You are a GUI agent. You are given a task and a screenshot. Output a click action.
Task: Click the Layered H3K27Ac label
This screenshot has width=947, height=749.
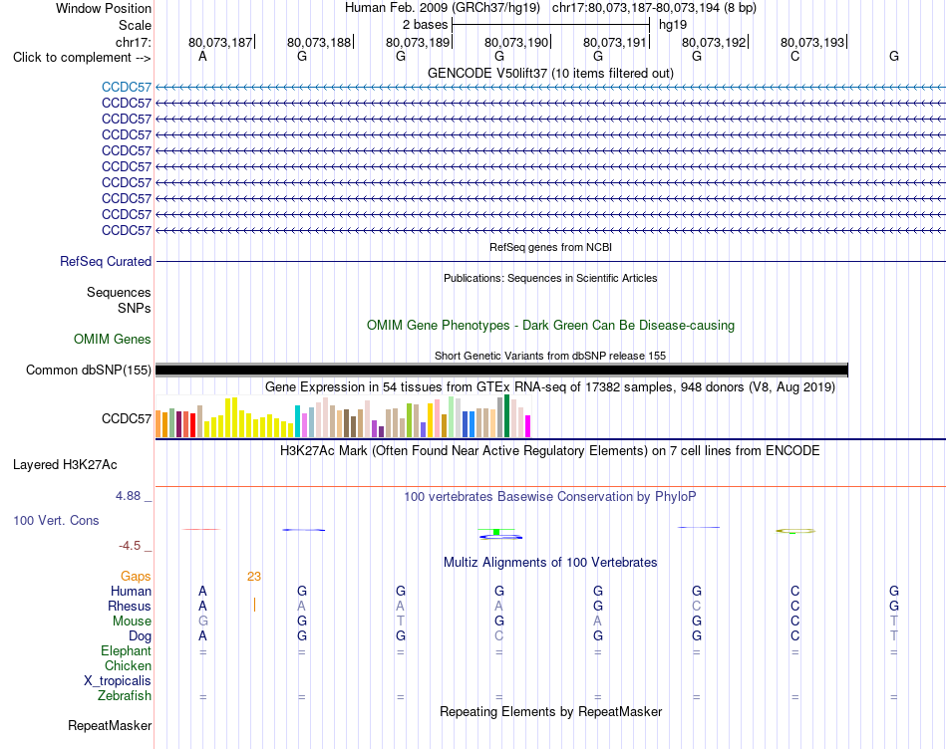coord(65,465)
